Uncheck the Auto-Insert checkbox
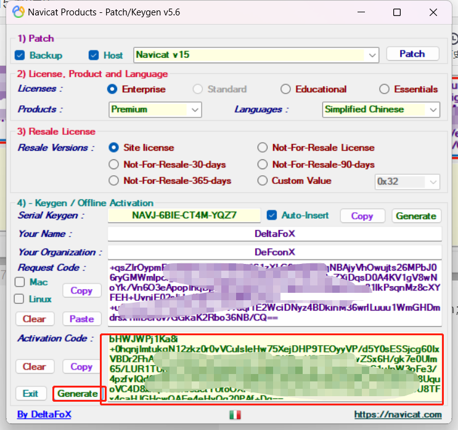This screenshot has width=458, height=430. coord(272,215)
